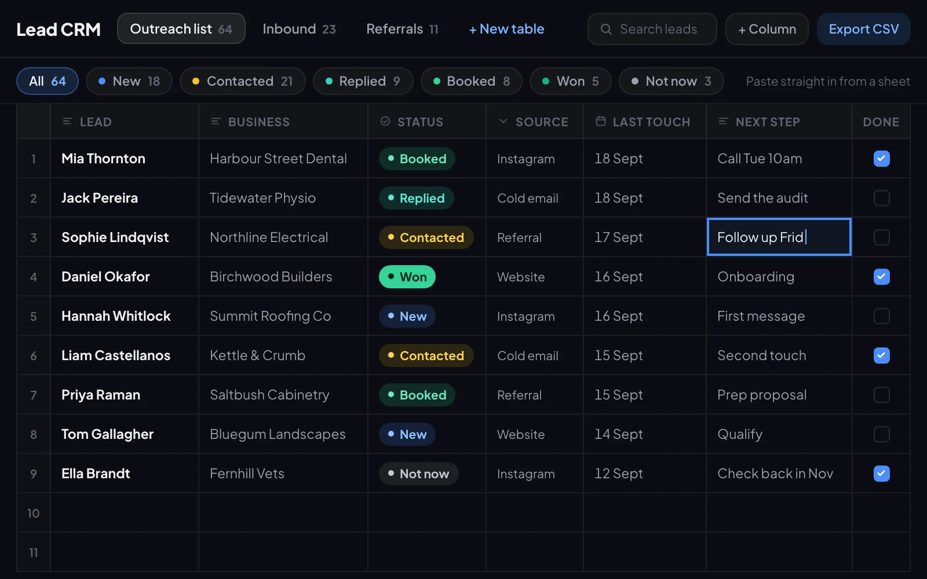
Task: Check Done for Tom Gallagher
Action: (881, 434)
